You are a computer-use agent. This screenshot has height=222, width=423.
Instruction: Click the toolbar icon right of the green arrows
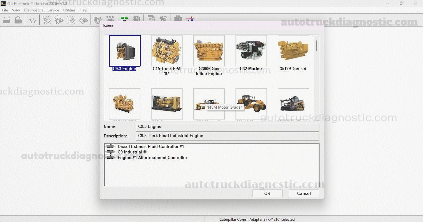(x=136, y=19)
